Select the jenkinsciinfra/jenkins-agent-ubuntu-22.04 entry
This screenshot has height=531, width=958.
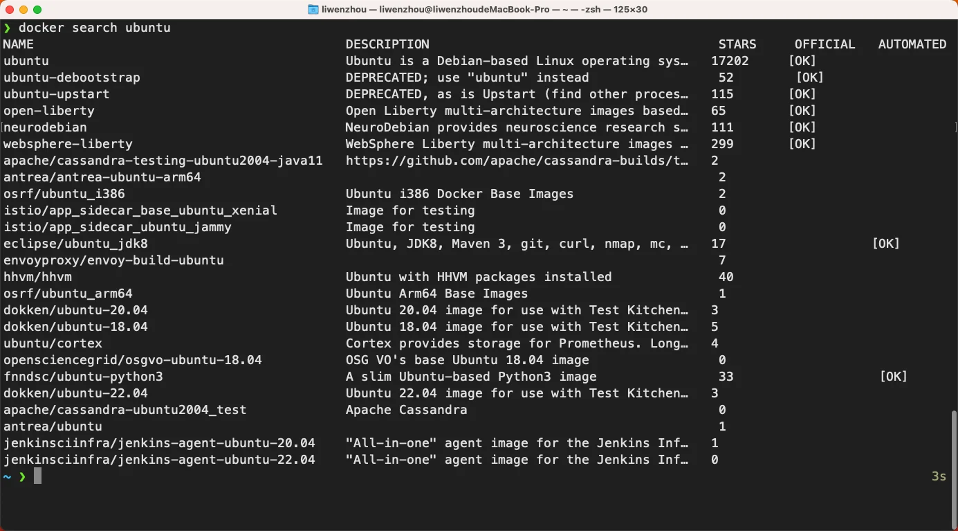click(160, 460)
